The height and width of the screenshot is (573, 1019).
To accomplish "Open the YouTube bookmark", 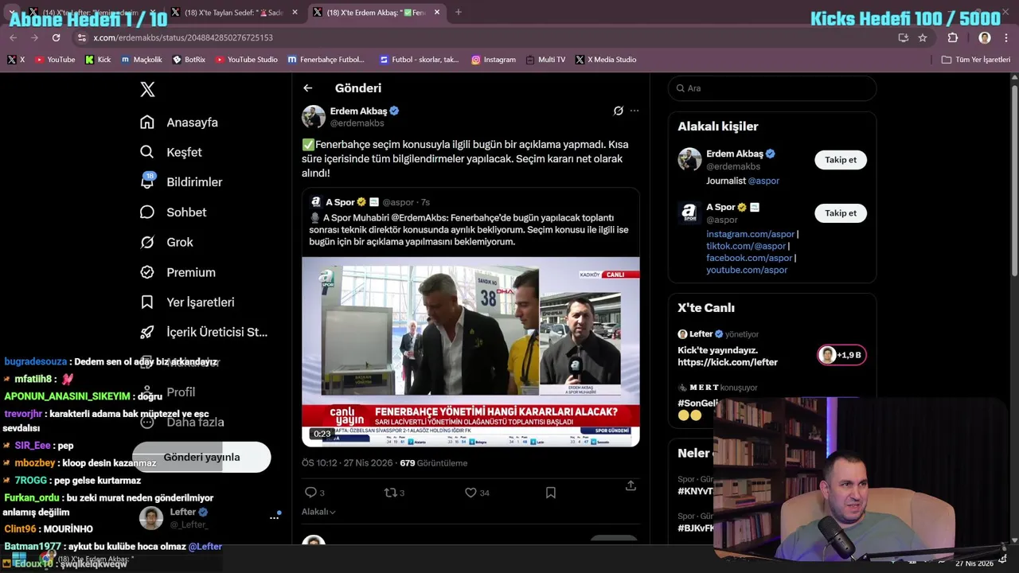I will (55, 60).
